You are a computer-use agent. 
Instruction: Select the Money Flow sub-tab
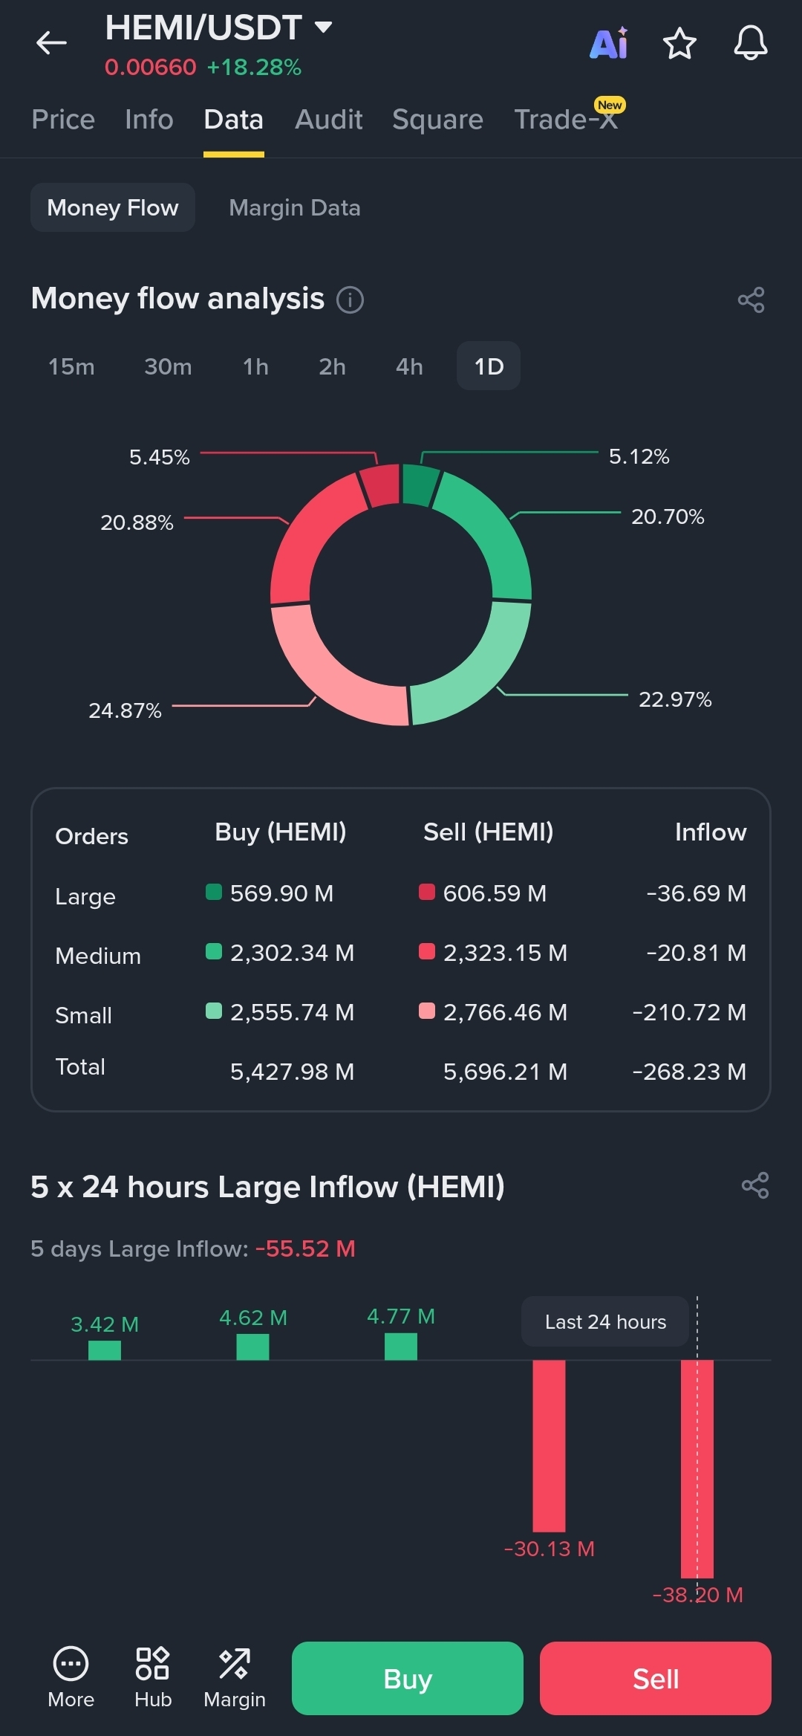pos(113,207)
